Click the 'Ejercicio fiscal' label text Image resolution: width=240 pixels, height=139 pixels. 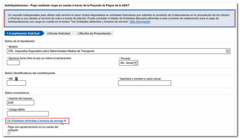tap(40, 58)
